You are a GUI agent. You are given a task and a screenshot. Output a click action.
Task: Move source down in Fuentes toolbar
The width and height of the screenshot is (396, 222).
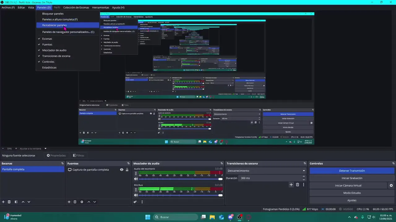[95, 202]
